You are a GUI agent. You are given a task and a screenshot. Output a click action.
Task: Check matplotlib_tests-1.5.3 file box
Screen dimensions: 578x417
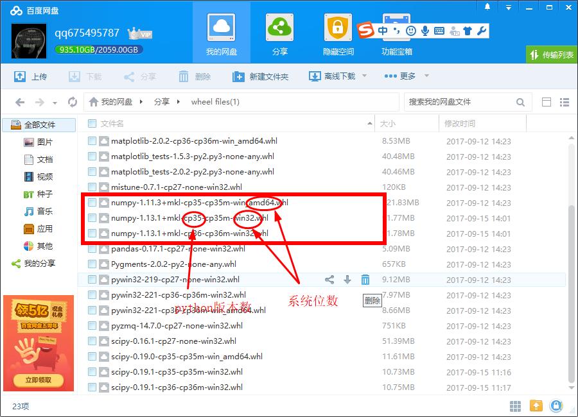(x=92, y=156)
